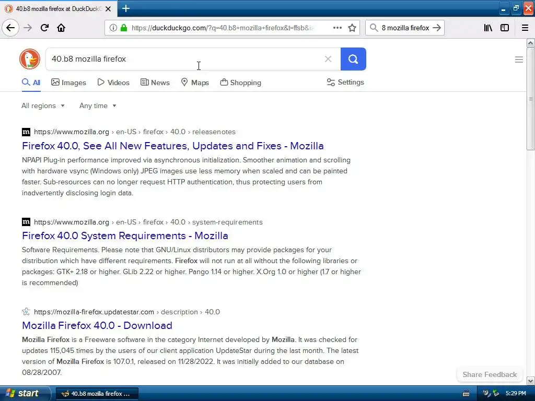Screen dimensions: 535x401
Task: Toggle the sidebar view icon
Action: 505,28
